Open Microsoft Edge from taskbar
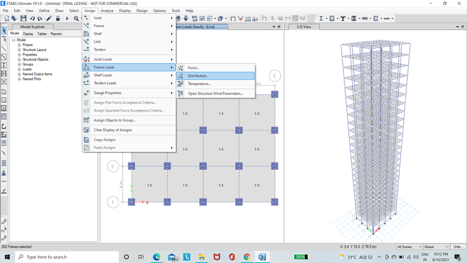 (156, 257)
